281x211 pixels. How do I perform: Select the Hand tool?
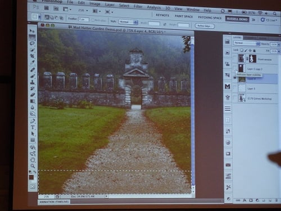[33, 160]
